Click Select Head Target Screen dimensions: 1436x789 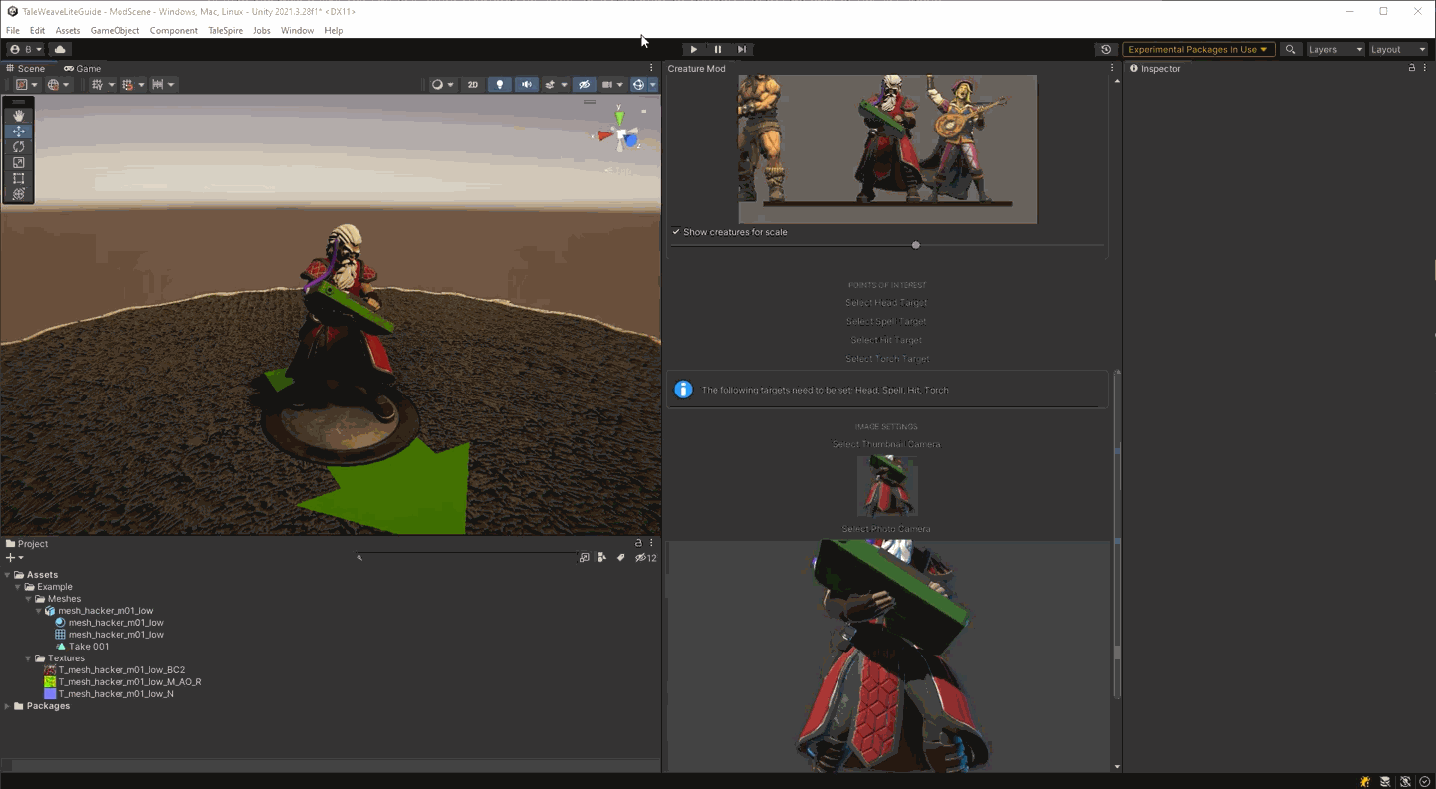tap(886, 303)
